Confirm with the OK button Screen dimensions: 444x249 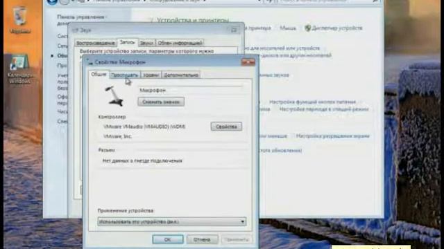(168, 239)
